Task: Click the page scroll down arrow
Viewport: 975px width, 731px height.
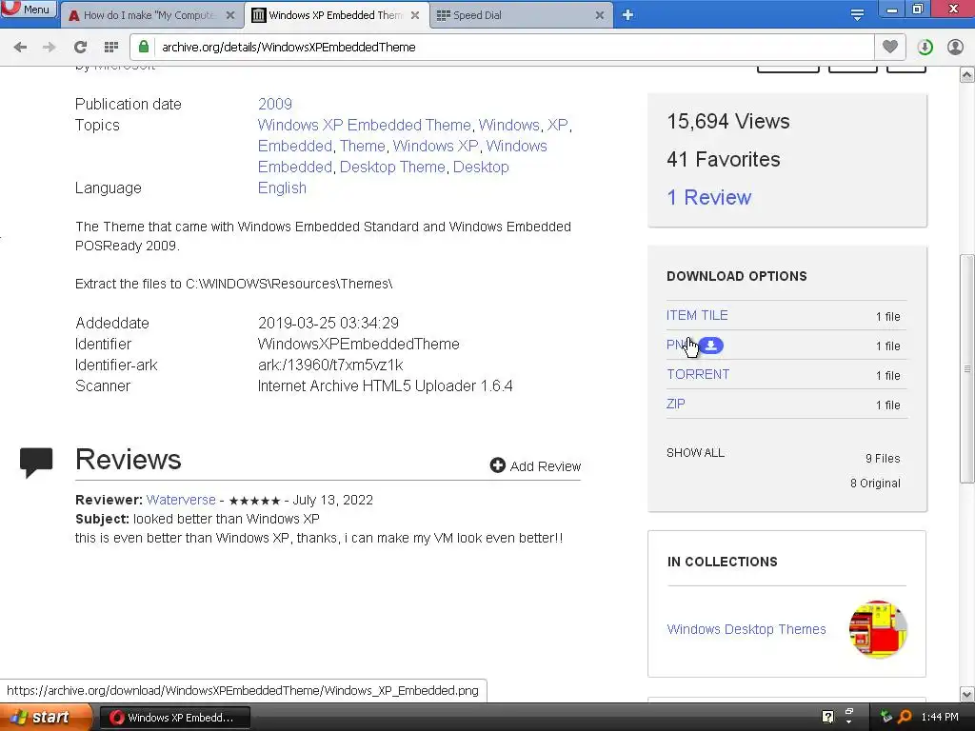Action: pyautogui.click(x=966, y=694)
